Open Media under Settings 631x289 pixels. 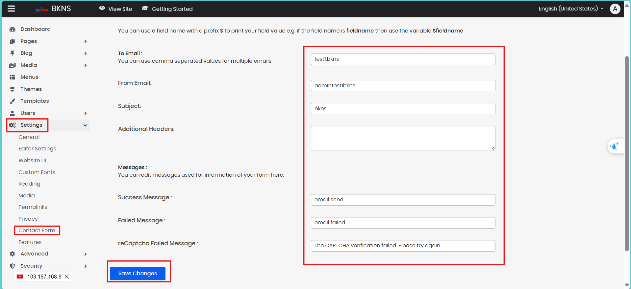click(x=27, y=195)
